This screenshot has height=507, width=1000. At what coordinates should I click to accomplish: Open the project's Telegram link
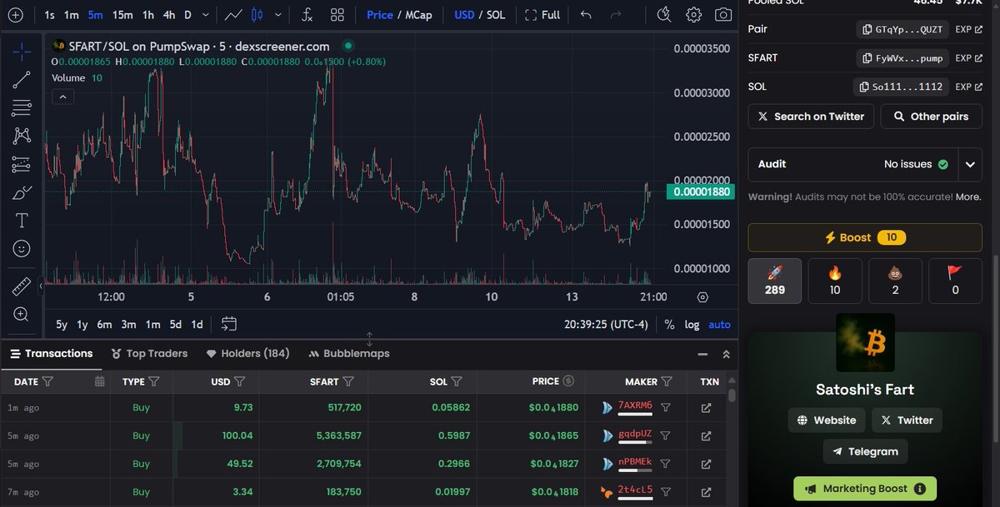865,451
